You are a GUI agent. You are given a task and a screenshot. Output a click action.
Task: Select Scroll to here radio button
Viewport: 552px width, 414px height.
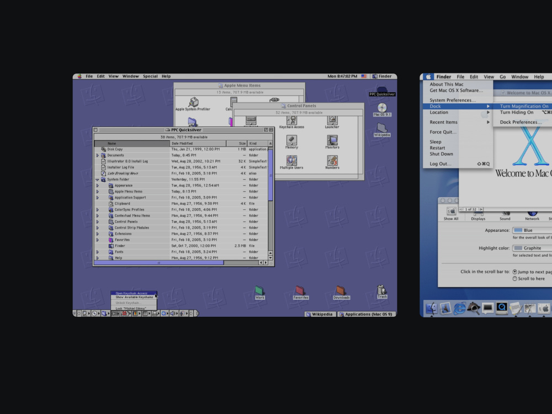coord(515,278)
